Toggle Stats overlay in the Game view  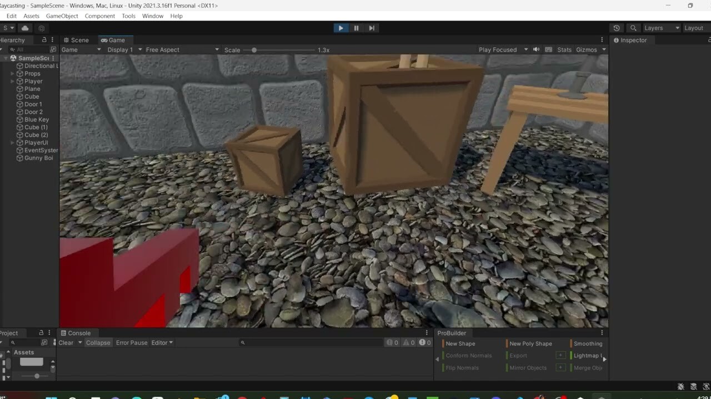(564, 49)
